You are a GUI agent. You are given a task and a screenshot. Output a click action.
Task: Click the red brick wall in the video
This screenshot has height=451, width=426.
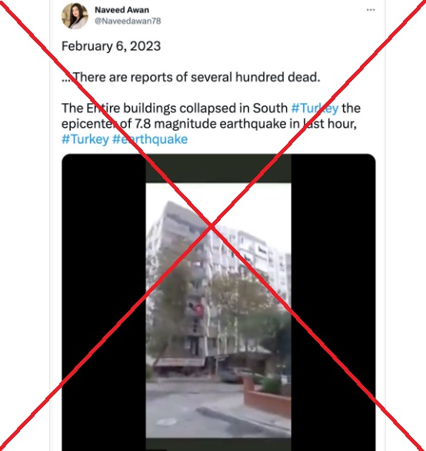point(267,399)
